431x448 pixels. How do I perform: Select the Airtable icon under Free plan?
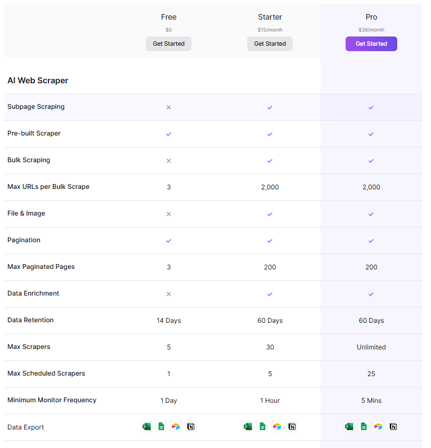point(176,427)
